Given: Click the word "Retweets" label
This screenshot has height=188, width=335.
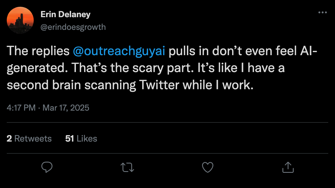Looking at the screenshot, I should click(33, 138).
